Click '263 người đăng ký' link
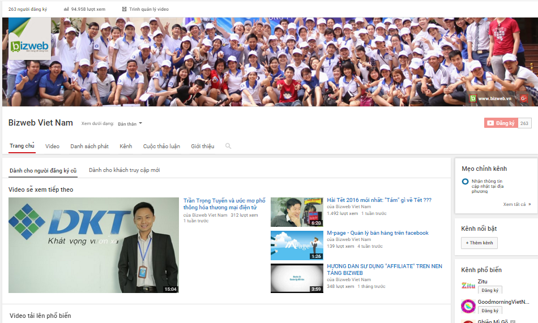 (28, 9)
